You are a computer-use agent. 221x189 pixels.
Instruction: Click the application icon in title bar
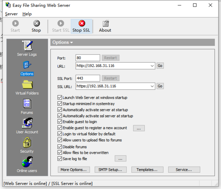pyautogui.click(x=8, y=5)
